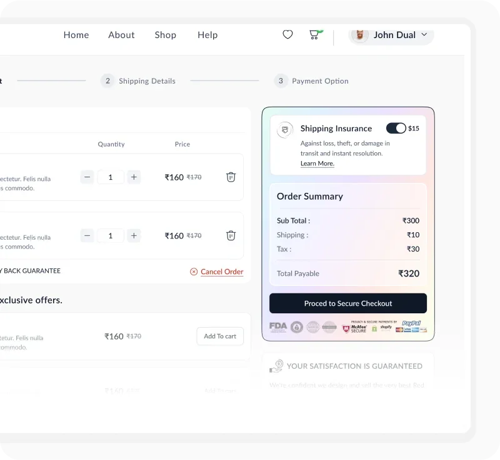Click the Quantity column header
The height and width of the screenshot is (460, 500).
coord(111,144)
